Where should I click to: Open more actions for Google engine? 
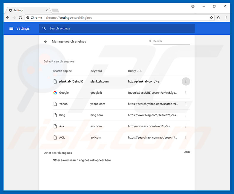click(x=186, y=93)
